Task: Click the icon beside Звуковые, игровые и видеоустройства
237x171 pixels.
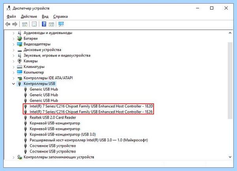Action: [19, 55]
